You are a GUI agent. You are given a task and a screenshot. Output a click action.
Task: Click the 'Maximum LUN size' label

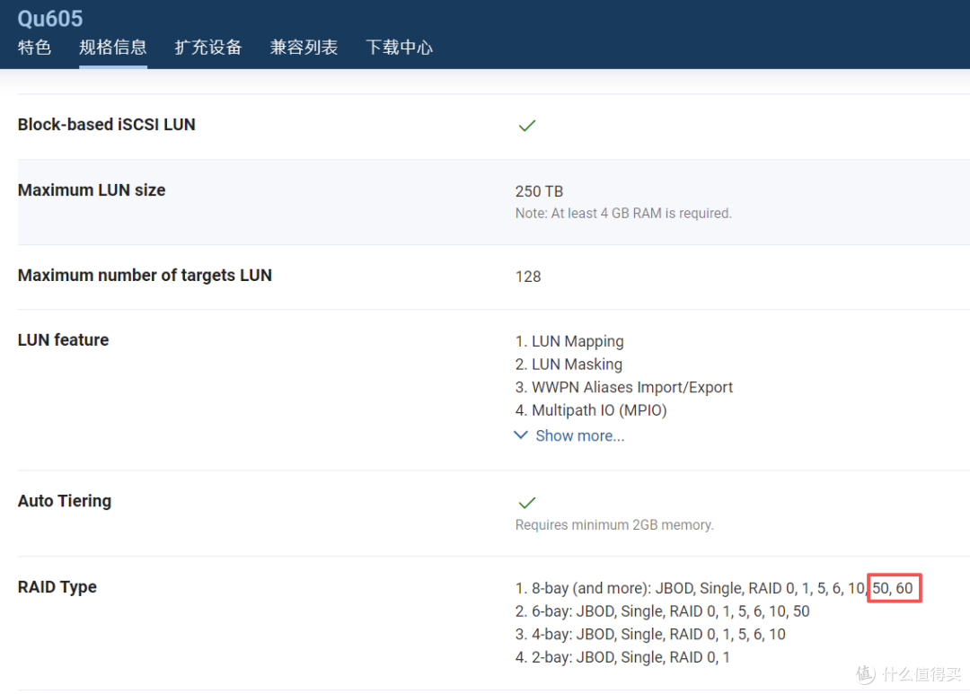coord(92,190)
